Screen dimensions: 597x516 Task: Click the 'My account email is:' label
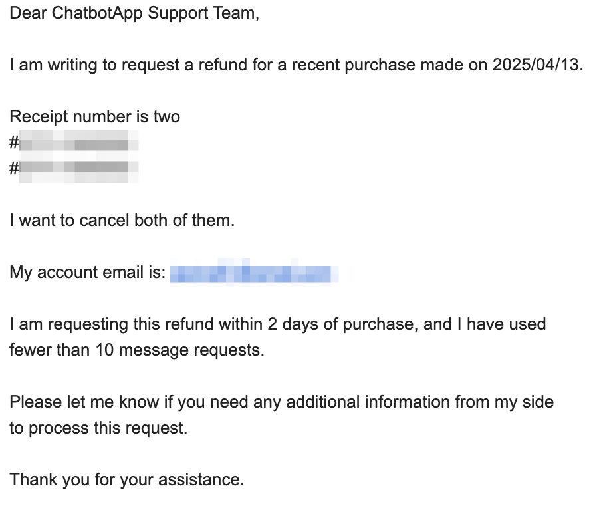coord(88,273)
